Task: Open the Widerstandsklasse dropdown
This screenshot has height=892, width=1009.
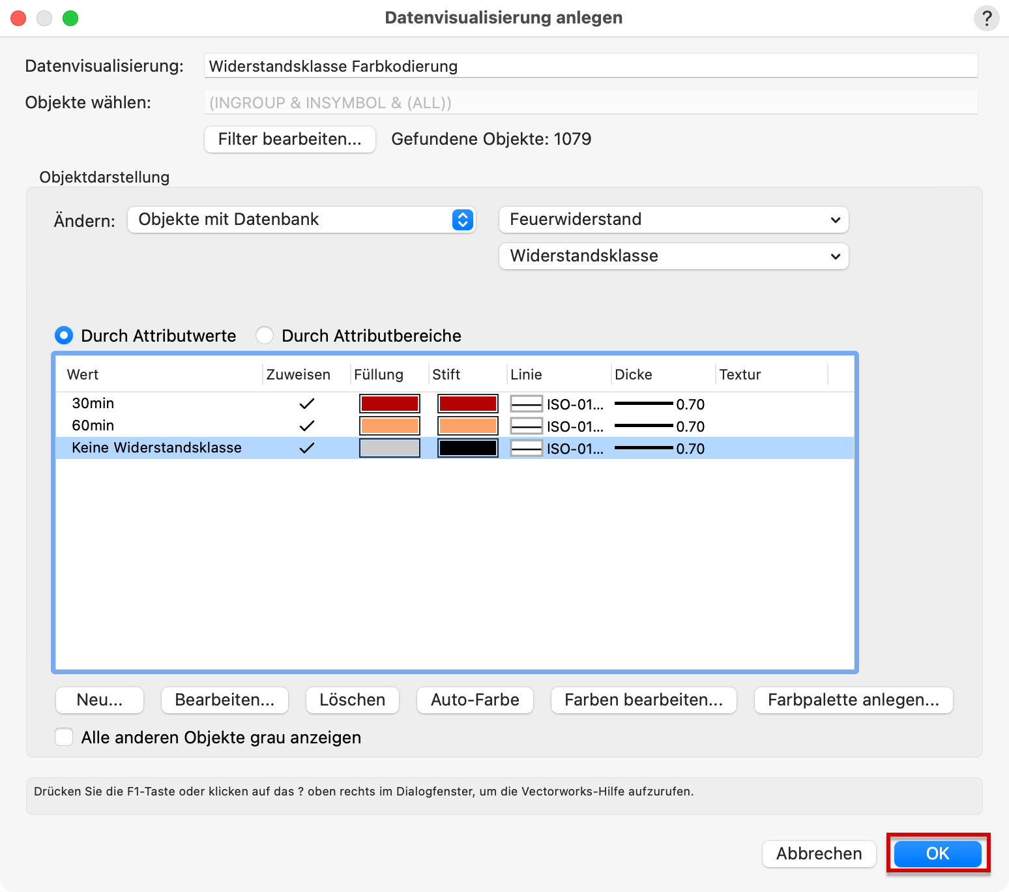Action: pos(673,256)
